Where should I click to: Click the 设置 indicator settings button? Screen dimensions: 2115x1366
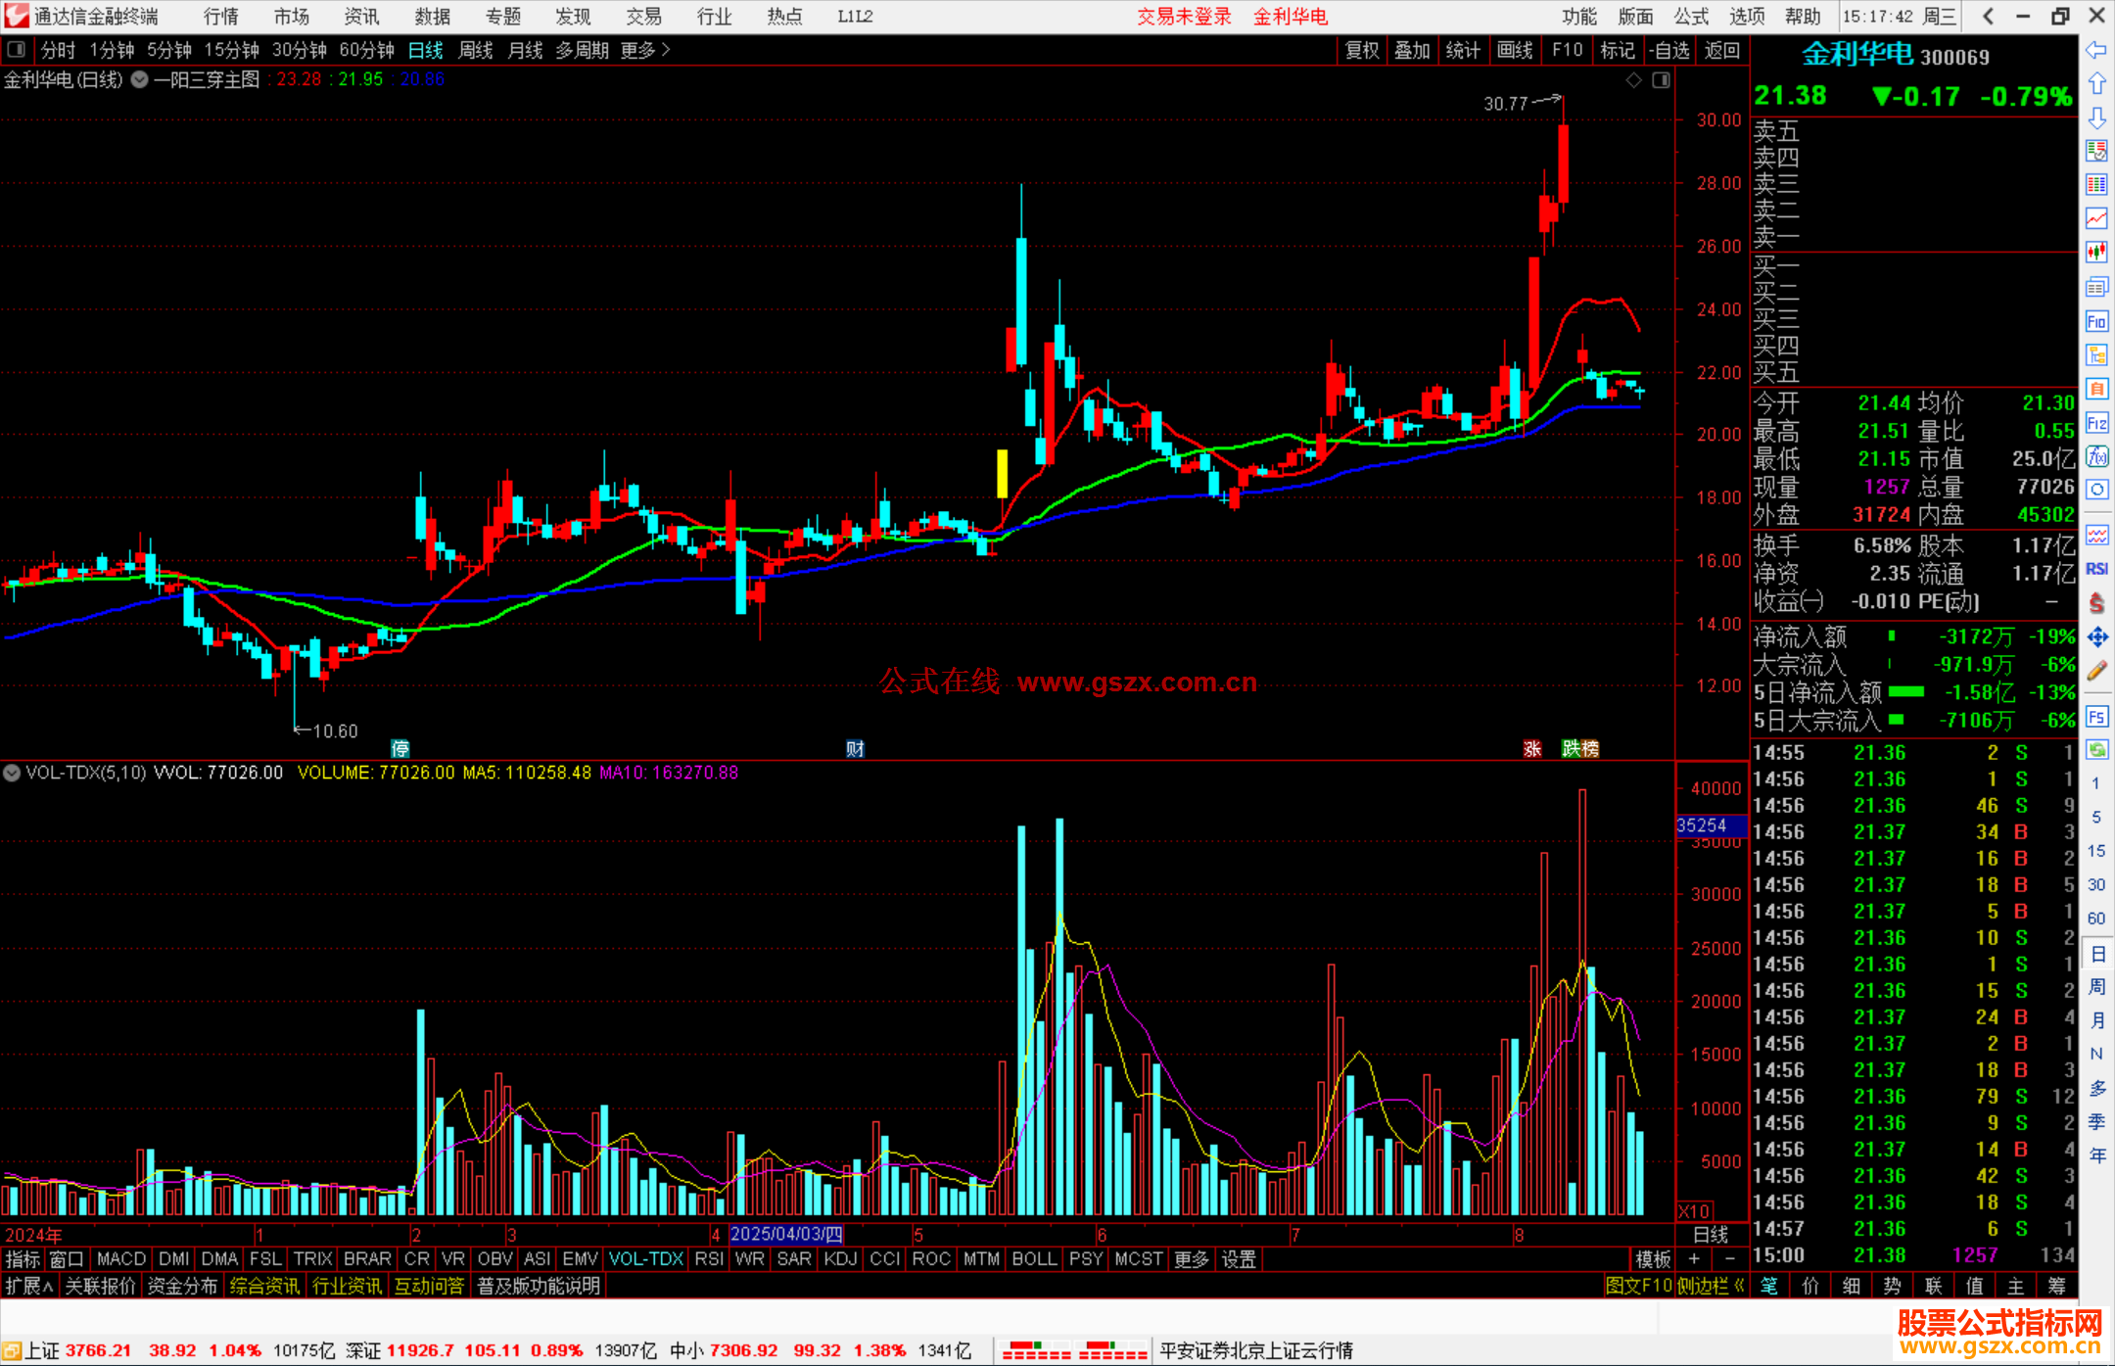(x=1239, y=1259)
